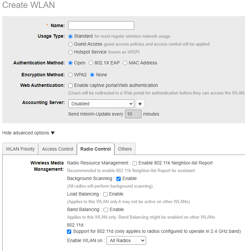Choose MAC Address authentication method
Image resolution: width=245 pixels, height=251 pixels.
[125, 63]
